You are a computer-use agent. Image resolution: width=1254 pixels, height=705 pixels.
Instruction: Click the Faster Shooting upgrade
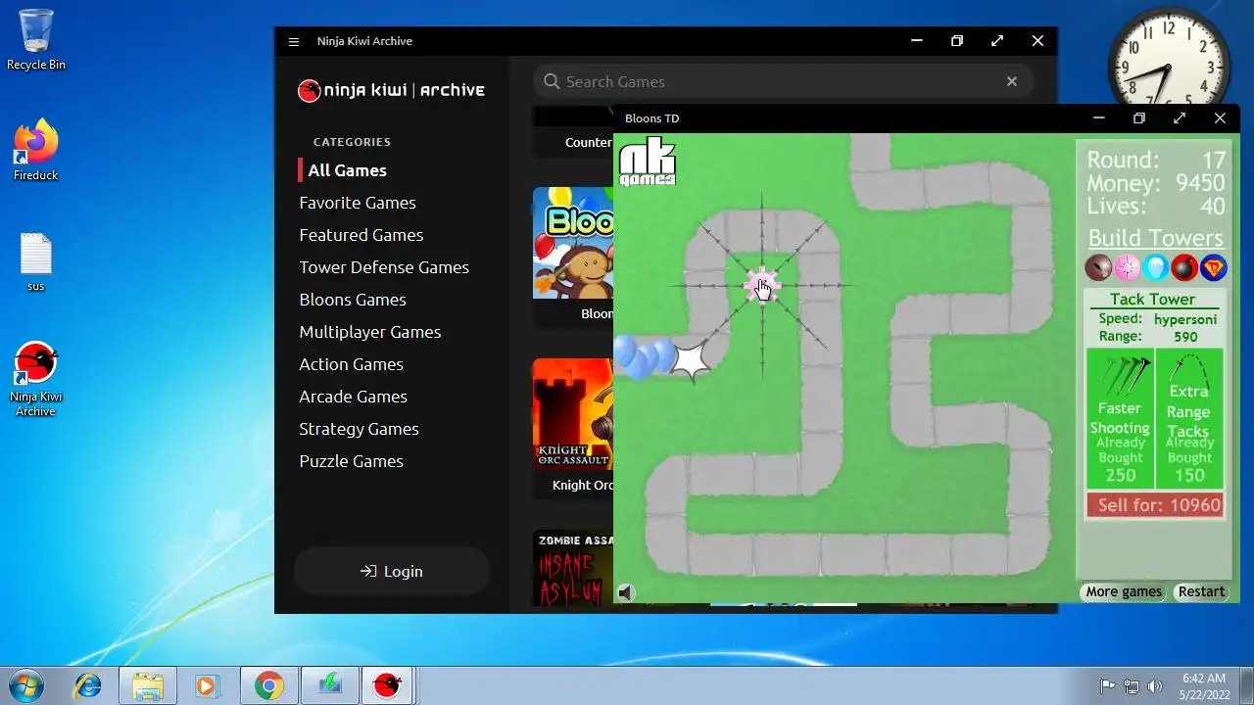[1120, 418]
